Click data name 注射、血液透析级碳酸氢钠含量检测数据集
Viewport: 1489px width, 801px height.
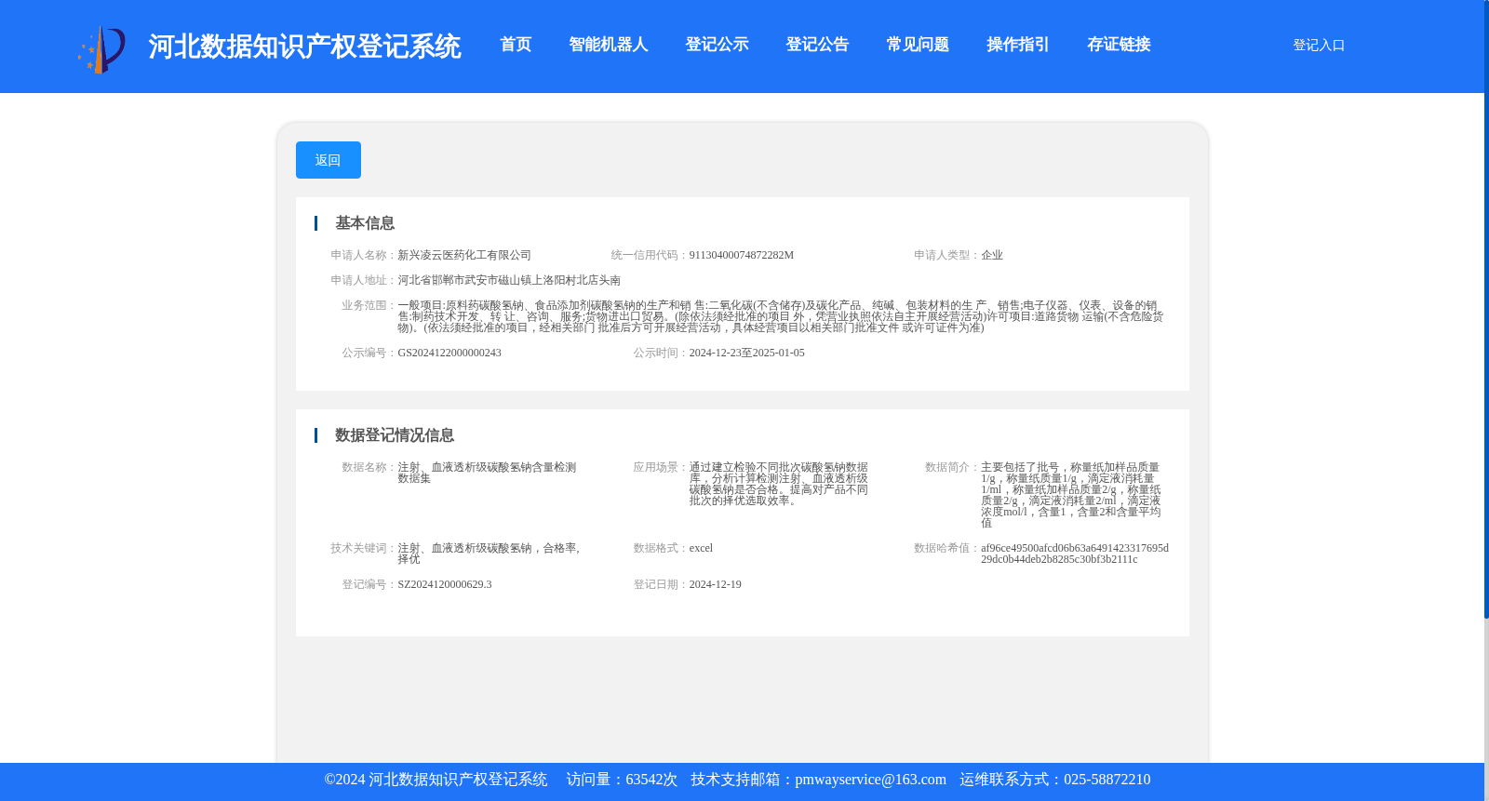coord(487,473)
